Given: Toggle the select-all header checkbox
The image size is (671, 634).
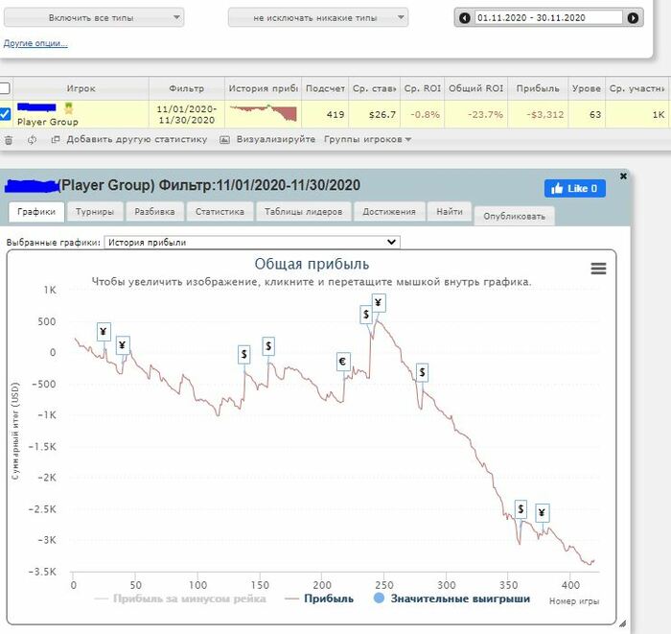Looking at the screenshot, I should click(4, 88).
